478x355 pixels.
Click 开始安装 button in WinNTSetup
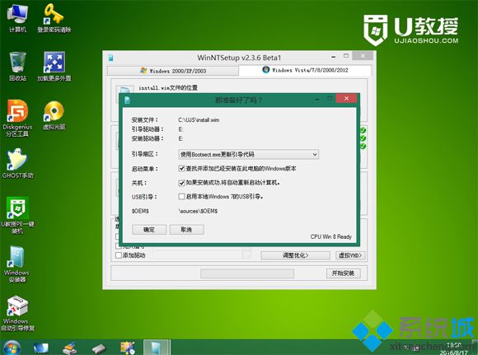344,273
